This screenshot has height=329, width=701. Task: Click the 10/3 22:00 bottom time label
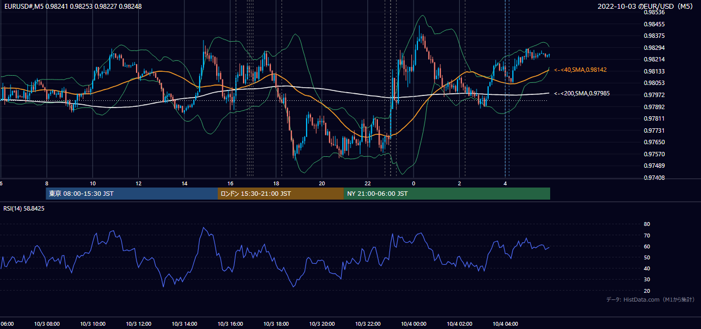(x=368, y=324)
